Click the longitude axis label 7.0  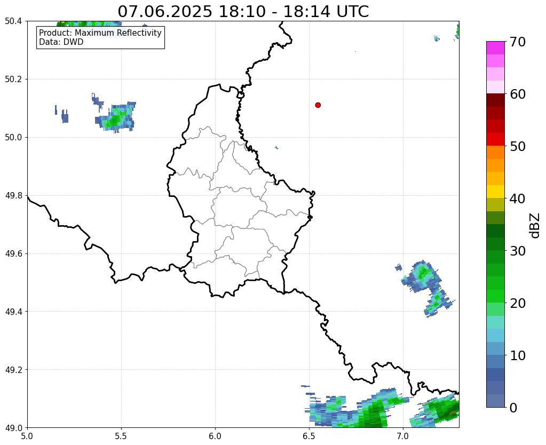pyautogui.click(x=403, y=436)
